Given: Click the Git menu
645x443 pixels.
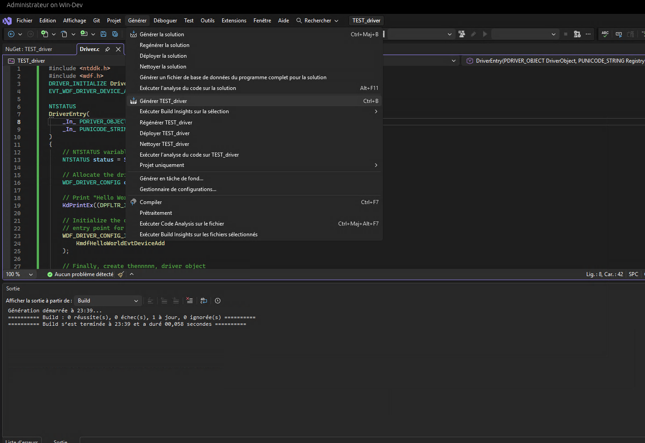Looking at the screenshot, I should tap(96, 21).
